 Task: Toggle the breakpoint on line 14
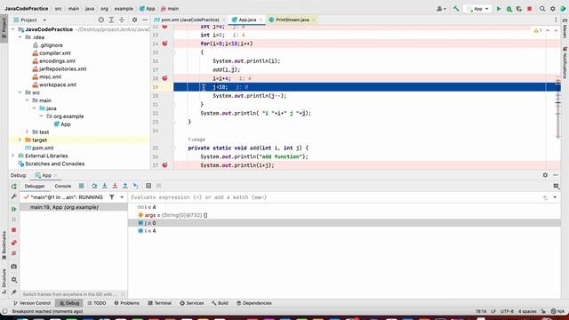164,44
